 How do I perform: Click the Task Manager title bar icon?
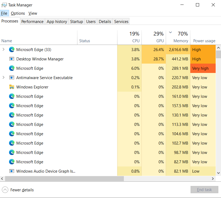[4, 5]
